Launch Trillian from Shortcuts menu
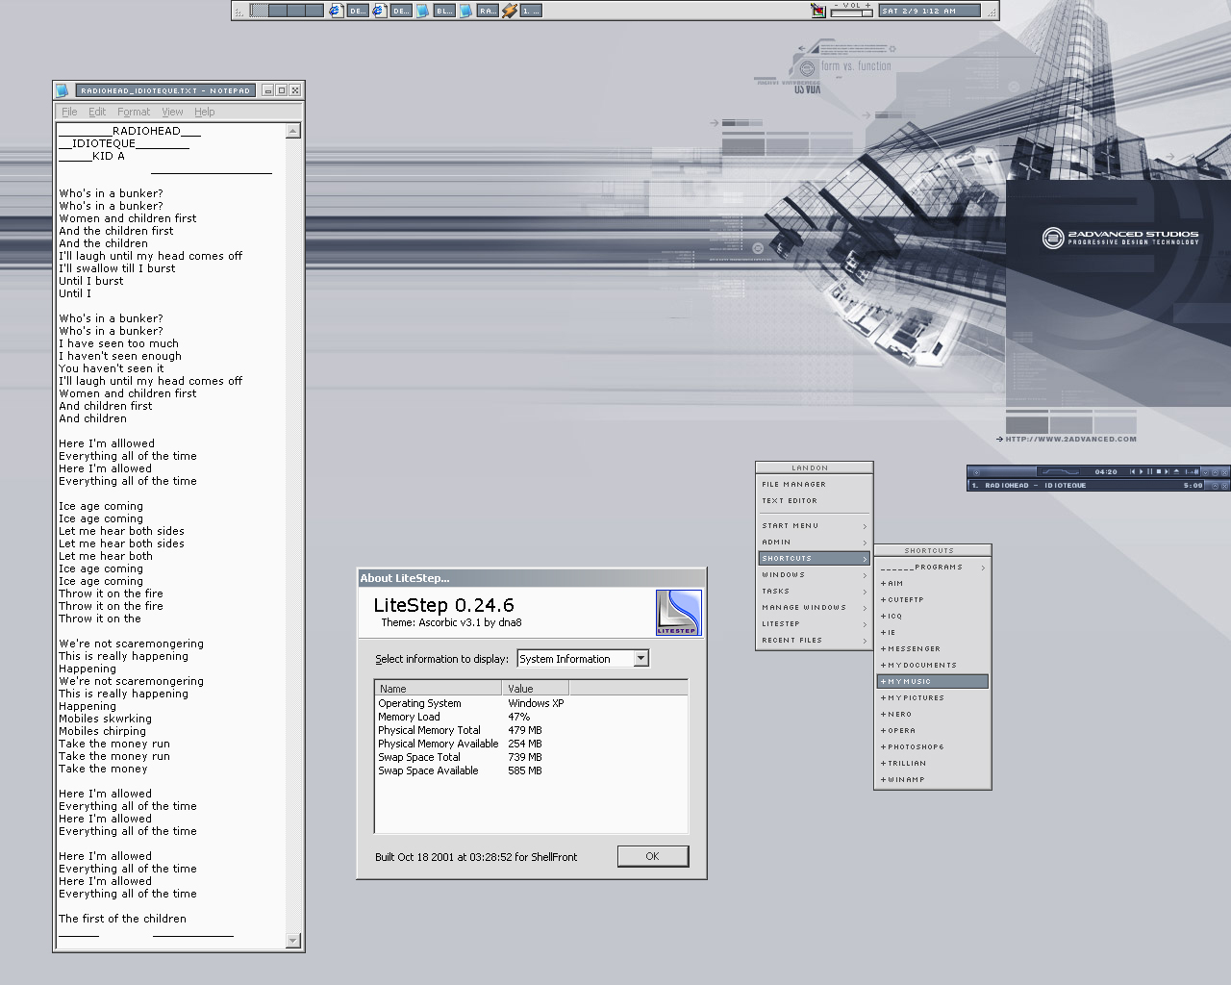 point(933,764)
